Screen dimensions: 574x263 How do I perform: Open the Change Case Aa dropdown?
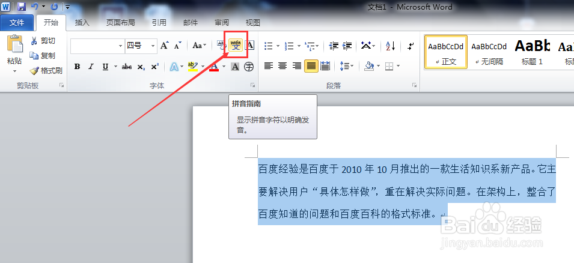200,46
